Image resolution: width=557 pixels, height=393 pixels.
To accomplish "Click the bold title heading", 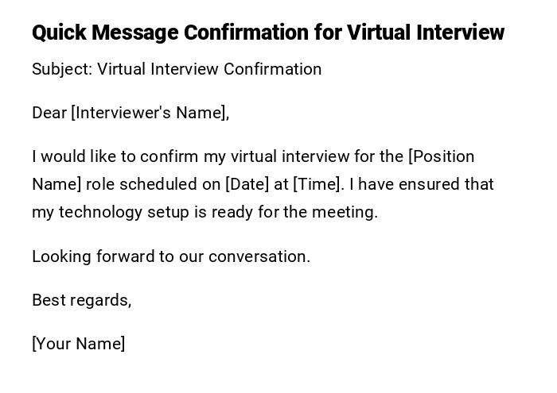I will [268, 33].
